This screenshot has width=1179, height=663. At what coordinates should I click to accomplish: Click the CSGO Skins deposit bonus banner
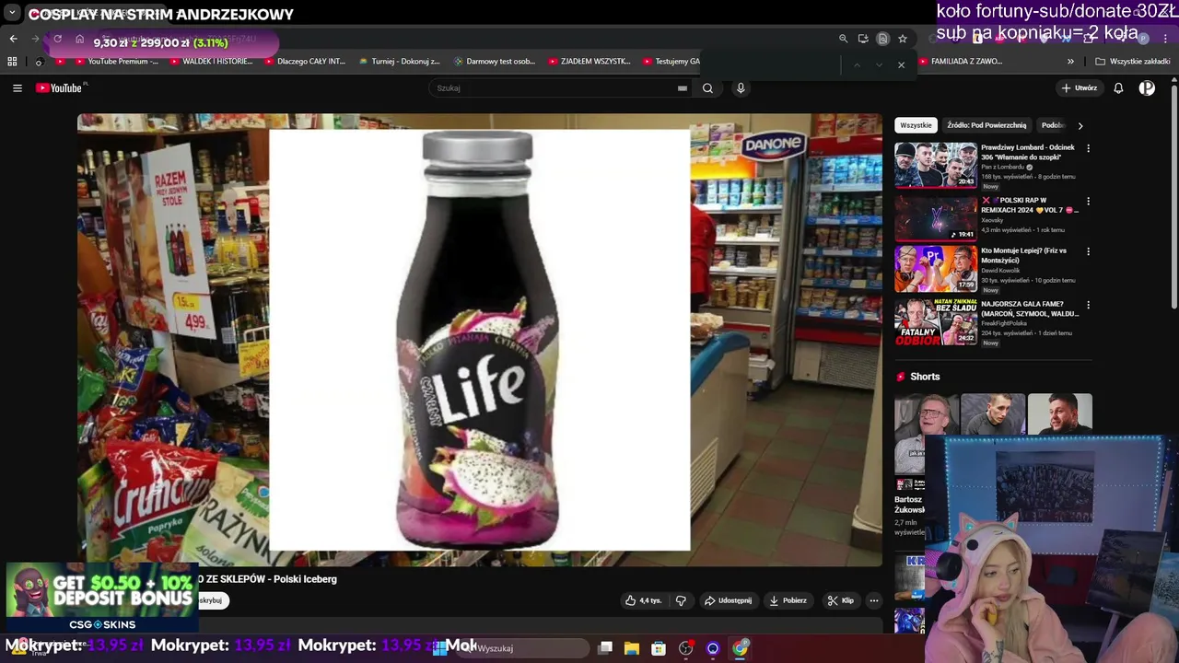pos(101,599)
